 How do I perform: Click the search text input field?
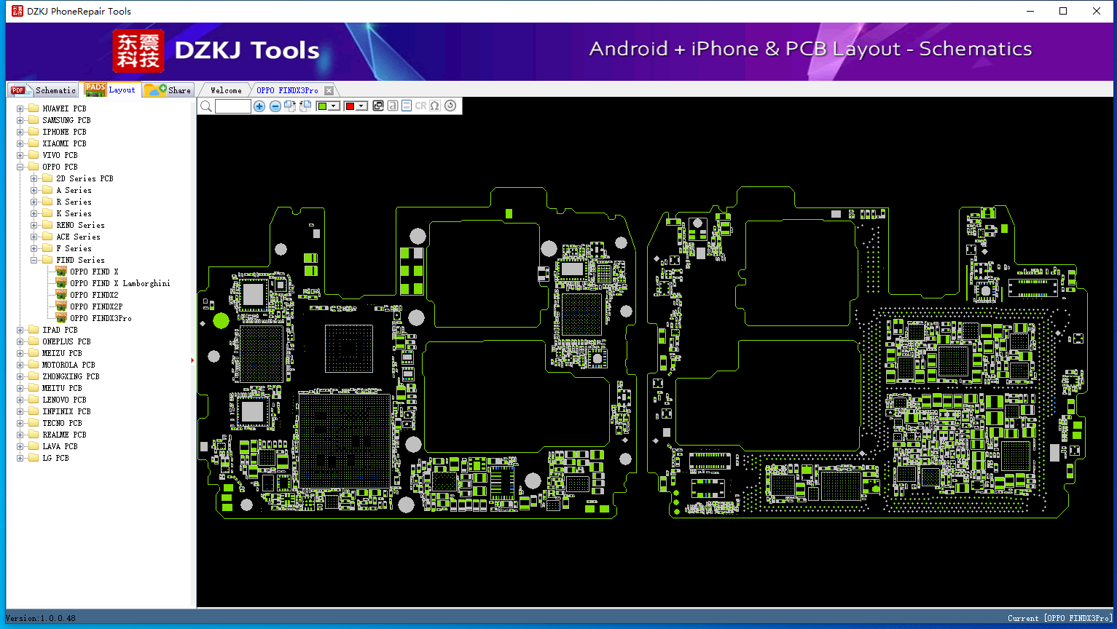(x=233, y=106)
